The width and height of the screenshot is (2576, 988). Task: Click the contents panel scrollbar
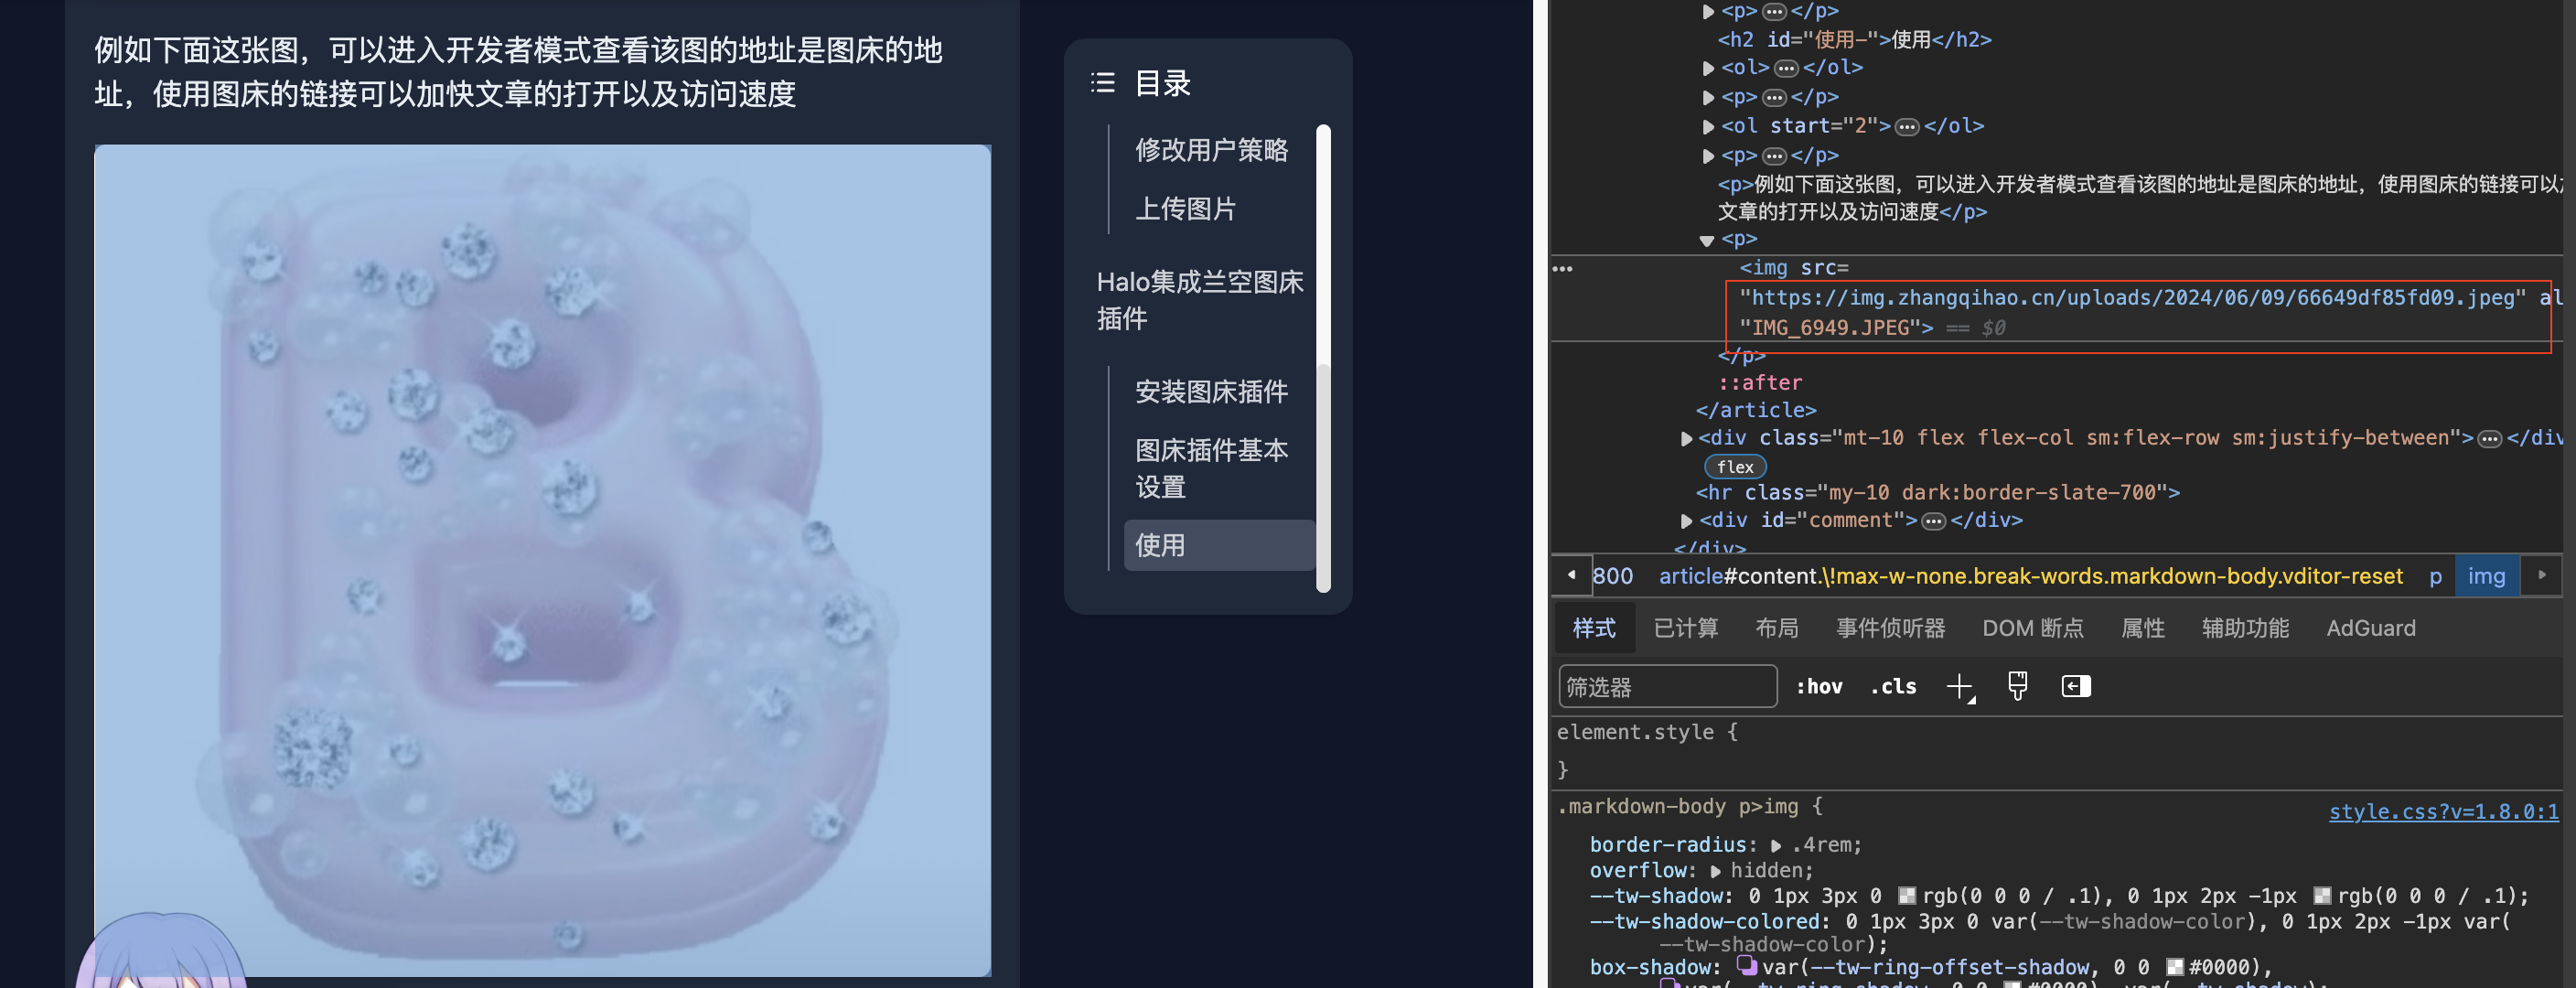[1323, 358]
